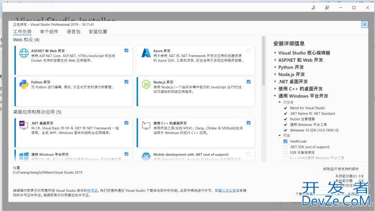Uncheck the IntelliCode optional component
The height and width of the screenshot is (211, 375).
pos(285,141)
